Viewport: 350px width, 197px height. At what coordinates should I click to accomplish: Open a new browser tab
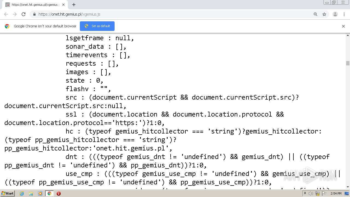74,5
